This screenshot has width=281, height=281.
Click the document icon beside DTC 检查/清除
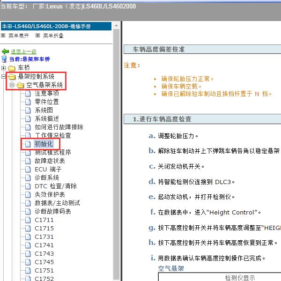(x=28, y=186)
